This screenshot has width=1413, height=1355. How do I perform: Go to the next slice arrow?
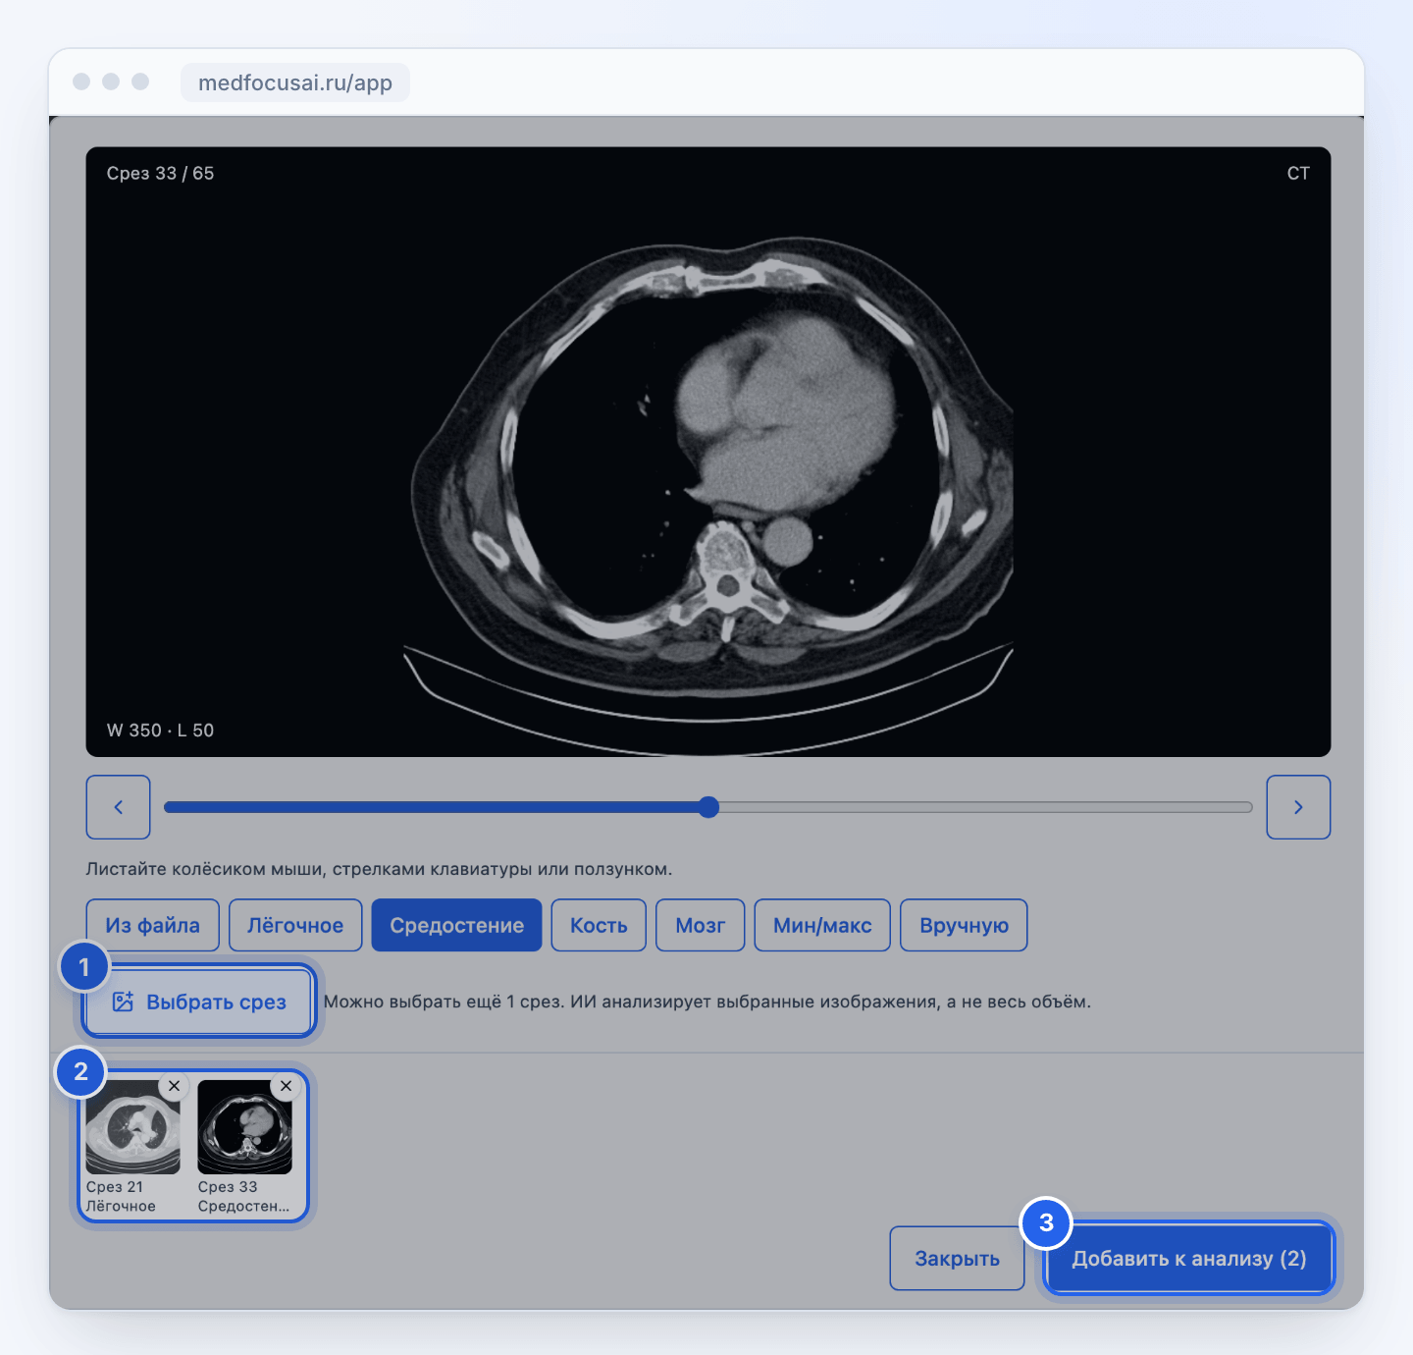pos(1298,807)
